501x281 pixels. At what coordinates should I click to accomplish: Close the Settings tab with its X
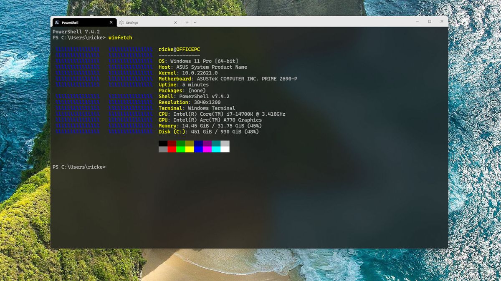tap(175, 22)
